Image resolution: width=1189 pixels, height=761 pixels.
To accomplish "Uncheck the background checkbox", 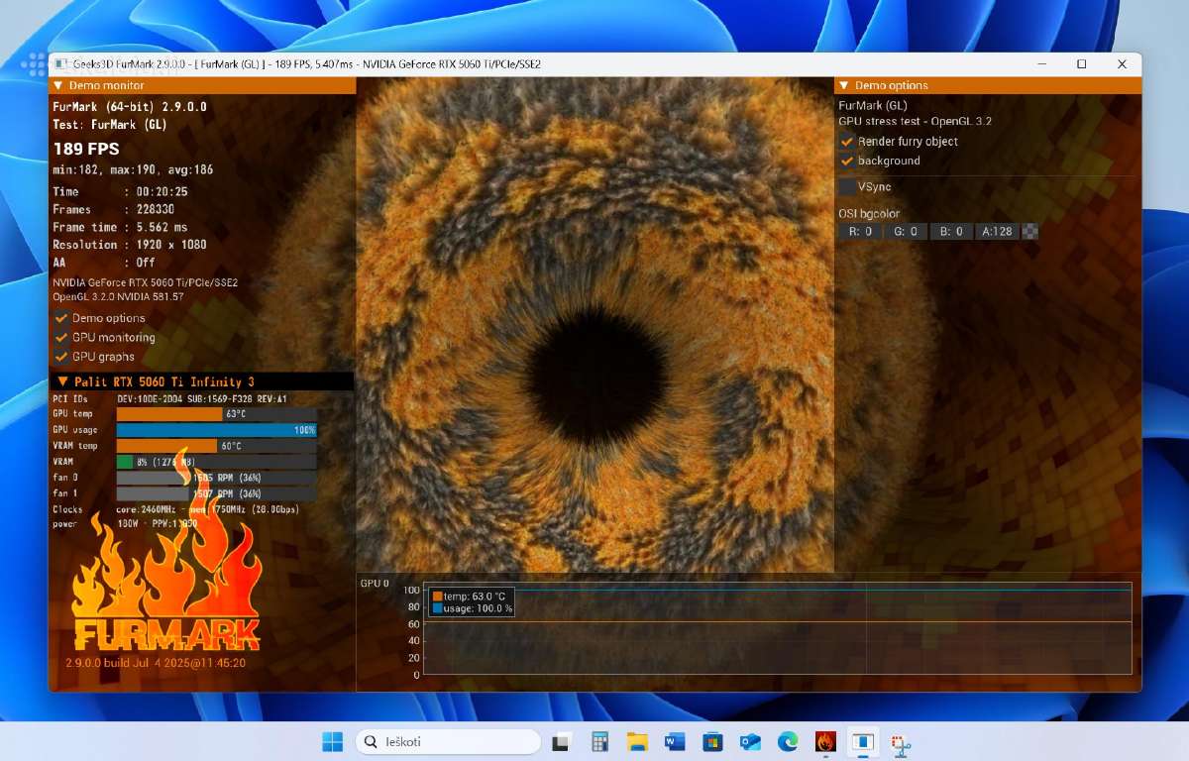I will (847, 161).
